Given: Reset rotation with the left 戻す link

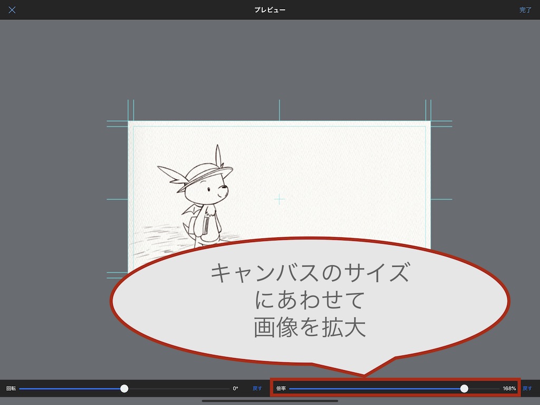Looking at the screenshot, I should coord(257,389).
